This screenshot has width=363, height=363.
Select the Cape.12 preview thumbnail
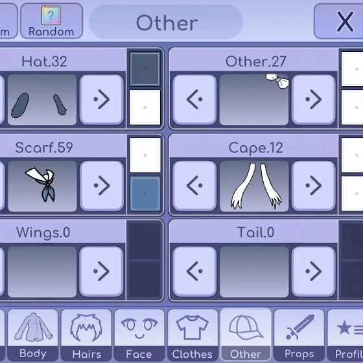coord(254,186)
